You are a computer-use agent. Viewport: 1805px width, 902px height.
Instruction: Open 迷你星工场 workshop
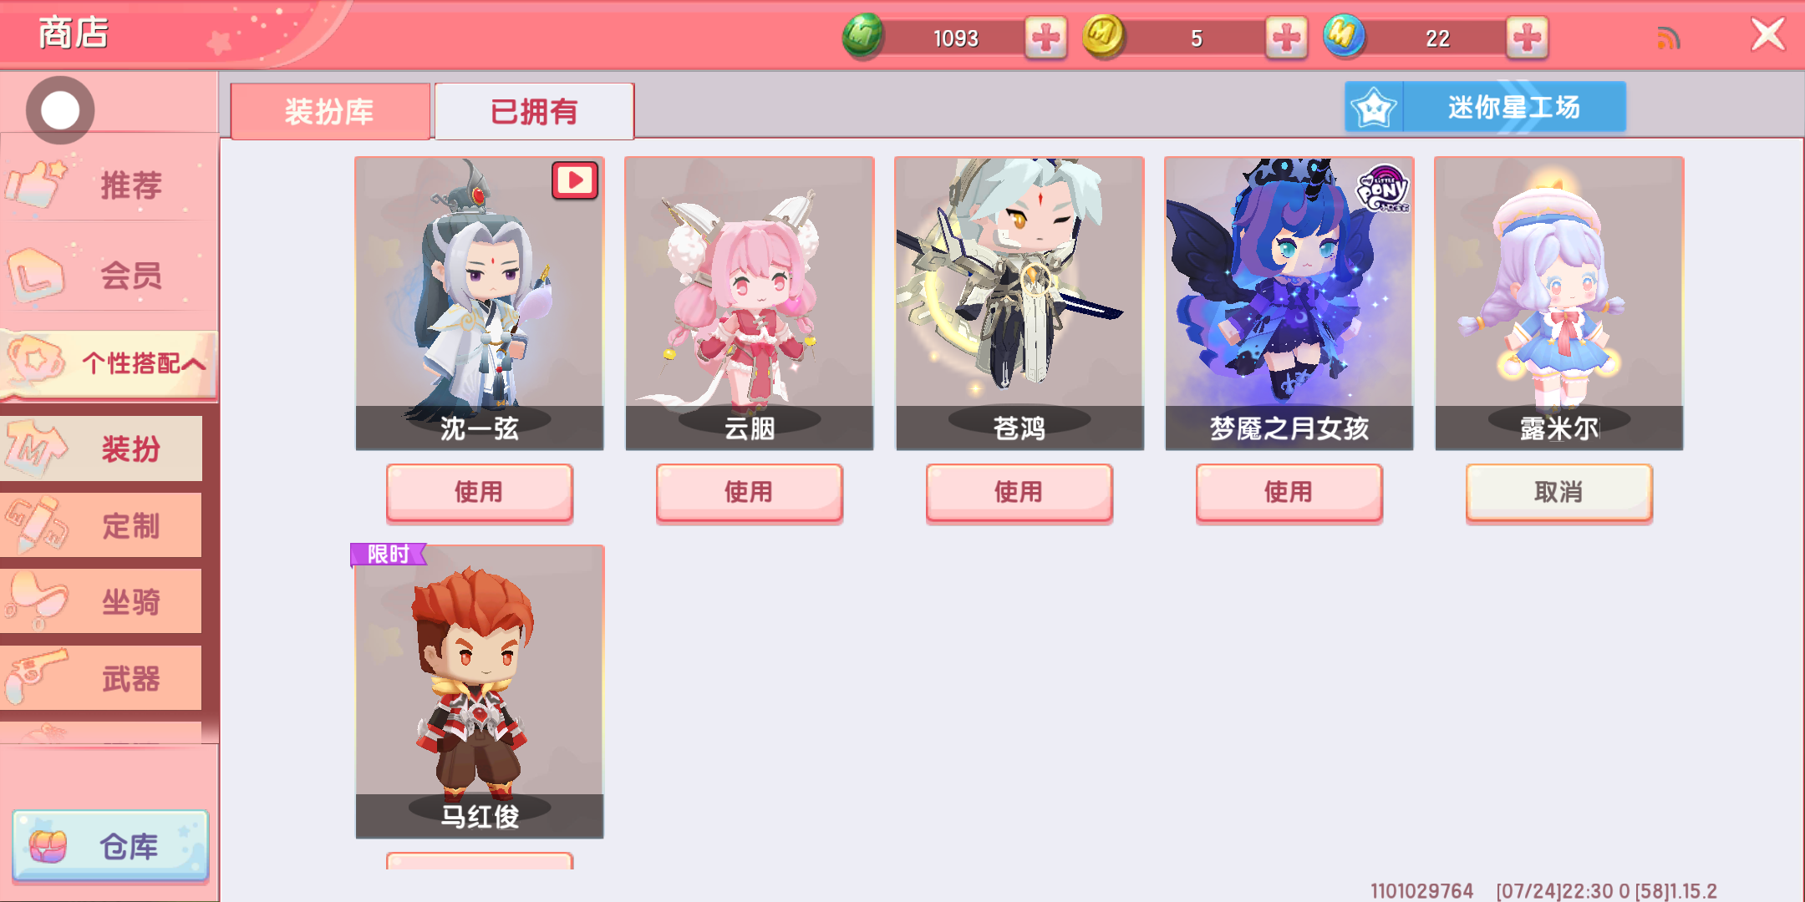pos(1485,107)
